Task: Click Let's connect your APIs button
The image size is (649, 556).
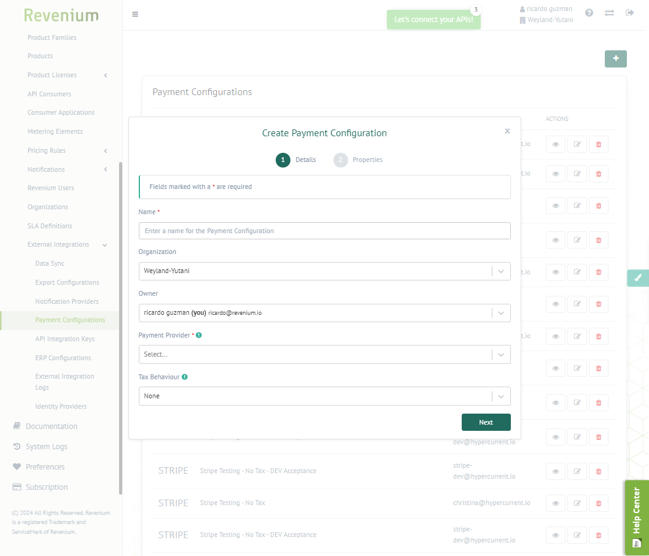Action: [x=433, y=20]
